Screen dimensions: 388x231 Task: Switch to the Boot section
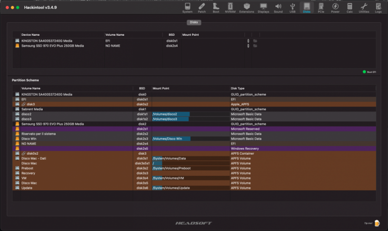216,7
